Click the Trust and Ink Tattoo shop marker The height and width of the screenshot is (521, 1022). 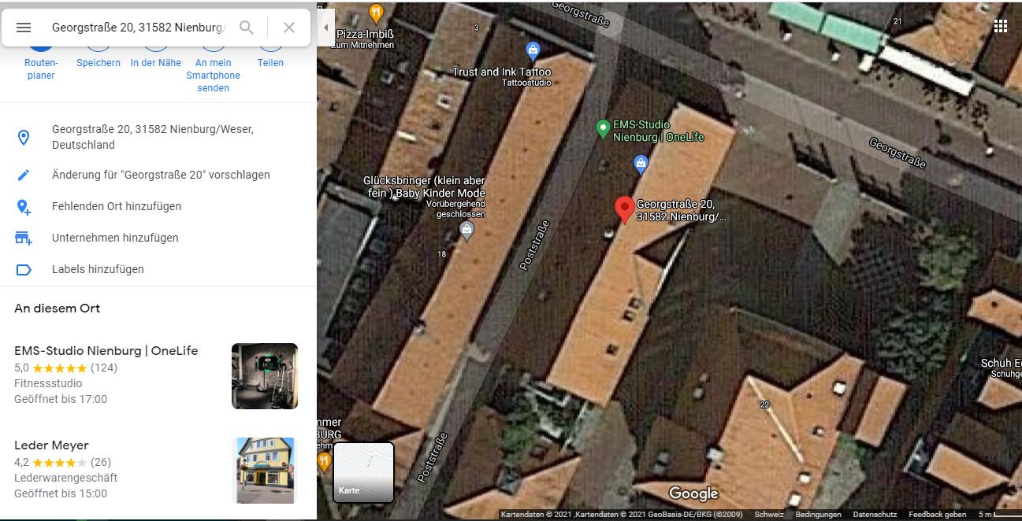pos(533,51)
